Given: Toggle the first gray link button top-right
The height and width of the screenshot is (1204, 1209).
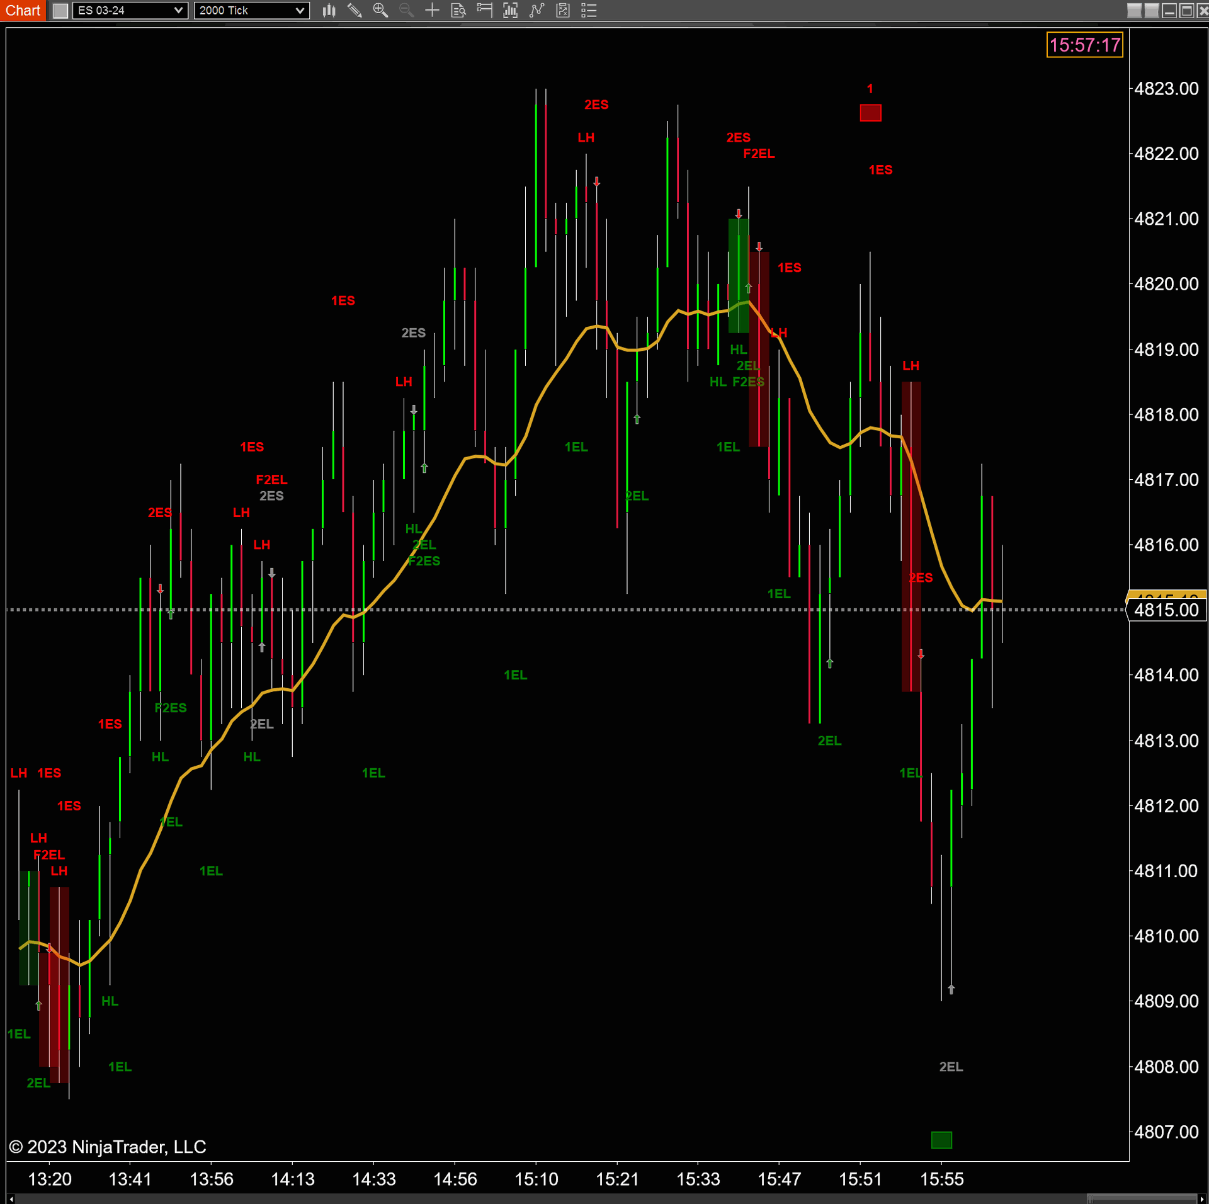Looking at the screenshot, I should (1134, 11).
